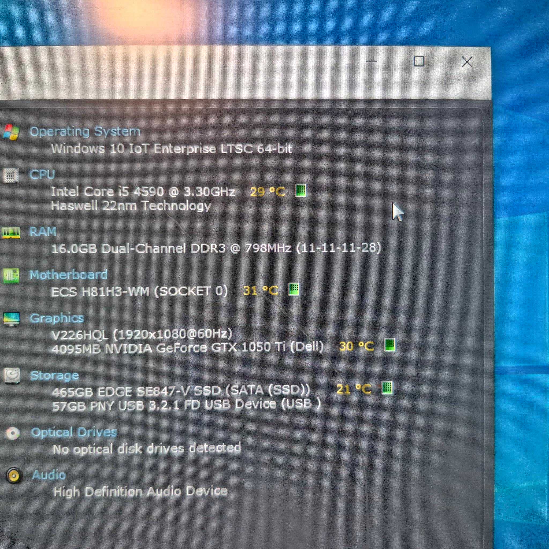Click the CPU temperature status indicator icon
This screenshot has width=549, height=549.
pyautogui.click(x=301, y=190)
